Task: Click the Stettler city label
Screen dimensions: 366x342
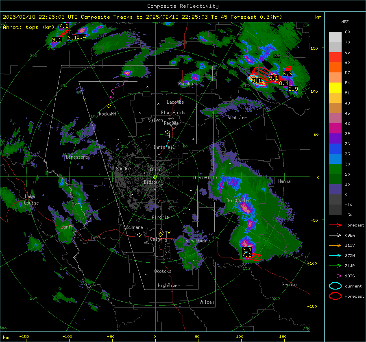Action: tap(237, 118)
